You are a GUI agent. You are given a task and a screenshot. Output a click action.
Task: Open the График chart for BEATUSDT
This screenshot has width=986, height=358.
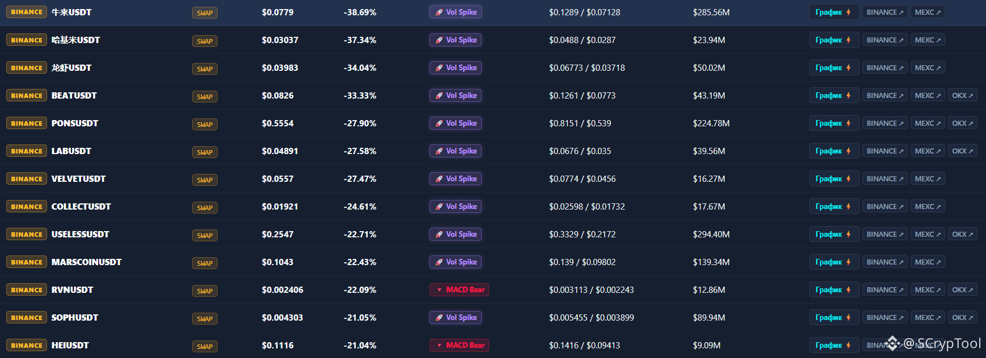point(834,96)
